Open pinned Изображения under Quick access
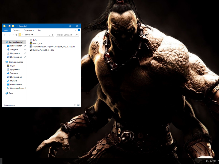The height and width of the screenshot is (164, 219). click(16, 57)
